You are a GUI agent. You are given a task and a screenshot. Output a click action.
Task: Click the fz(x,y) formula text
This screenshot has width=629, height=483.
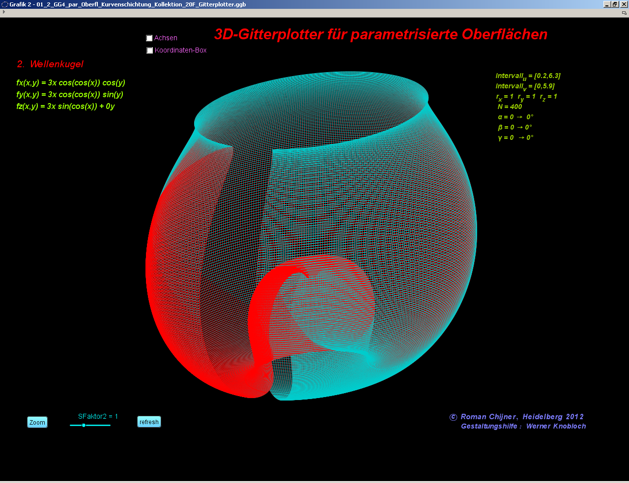(65, 107)
